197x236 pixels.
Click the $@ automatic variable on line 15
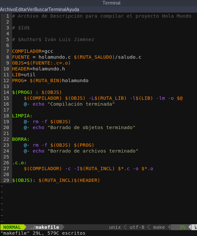coord(180,98)
